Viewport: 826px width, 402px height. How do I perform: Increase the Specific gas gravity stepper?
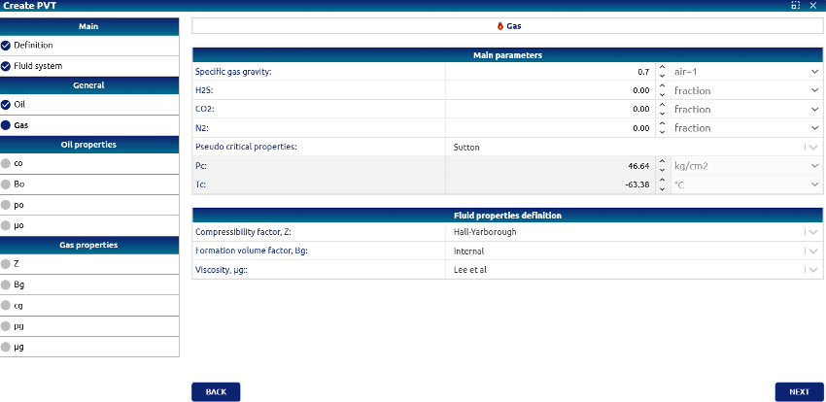coord(662,68)
